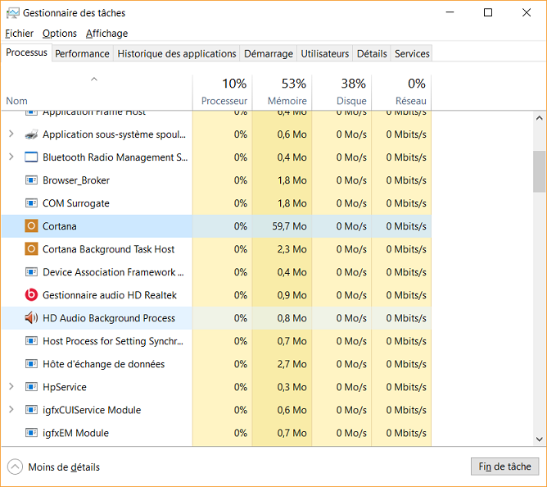Click the Cortana Background Task Host icon
547x487 pixels.
[32, 249]
